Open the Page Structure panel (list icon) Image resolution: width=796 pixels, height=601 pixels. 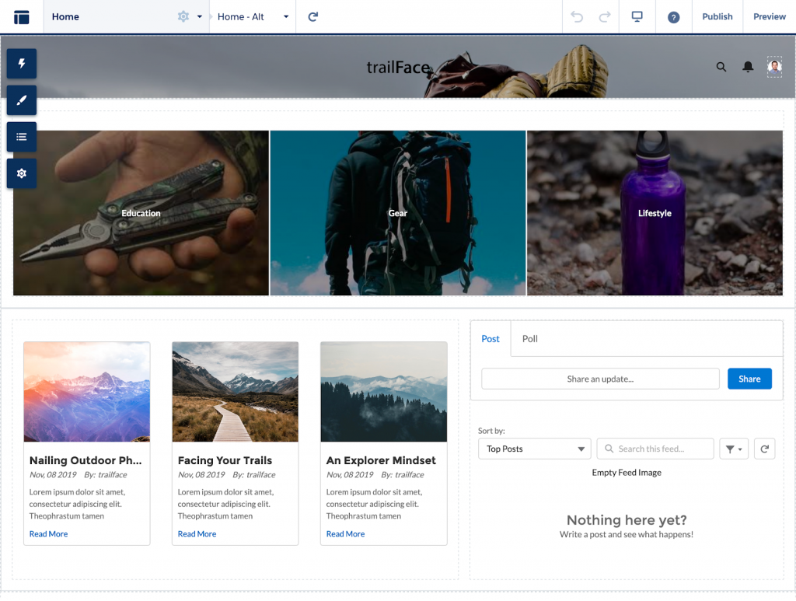(x=21, y=136)
